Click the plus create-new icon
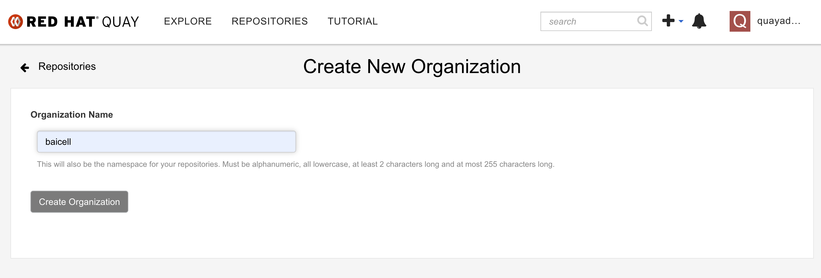Image resolution: width=821 pixels, height=278 pixels. (668, 21)
